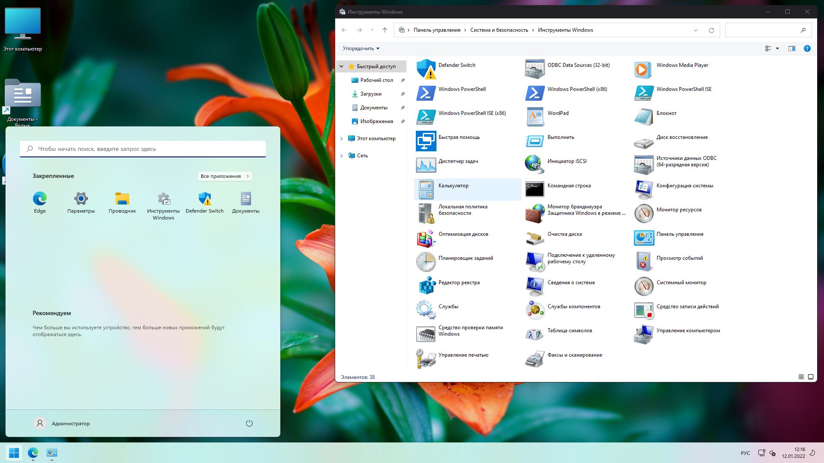Click Все приложения button in Start menu

pyautogui.click(x=225, y=176)
